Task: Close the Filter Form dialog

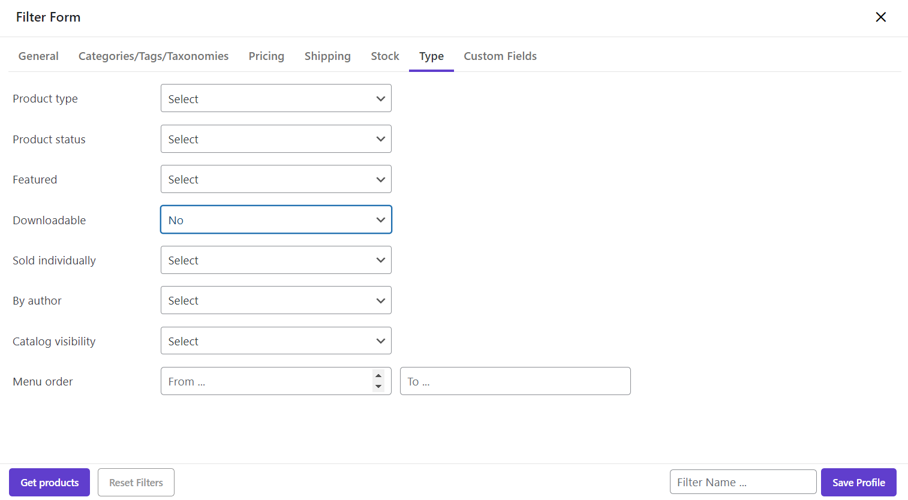Action: [880, 17]
